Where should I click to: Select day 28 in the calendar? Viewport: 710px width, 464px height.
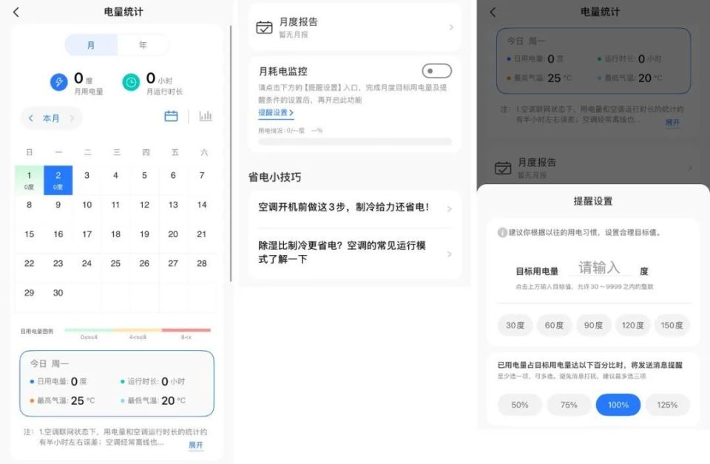202,263
